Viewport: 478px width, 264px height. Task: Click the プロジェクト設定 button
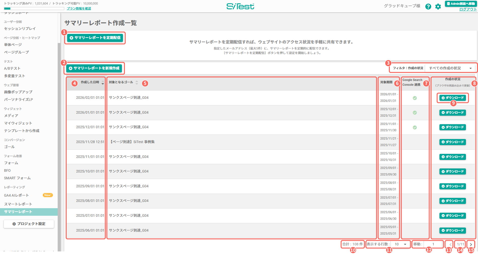tap(29, 224)
